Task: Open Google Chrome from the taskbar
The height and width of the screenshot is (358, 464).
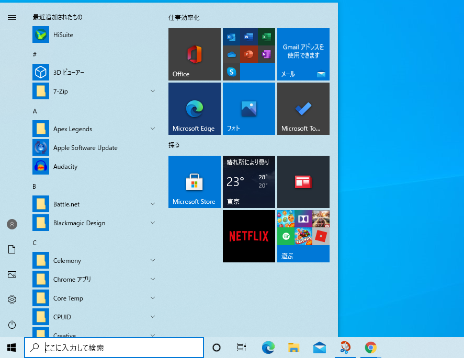Action: (371, 347)
